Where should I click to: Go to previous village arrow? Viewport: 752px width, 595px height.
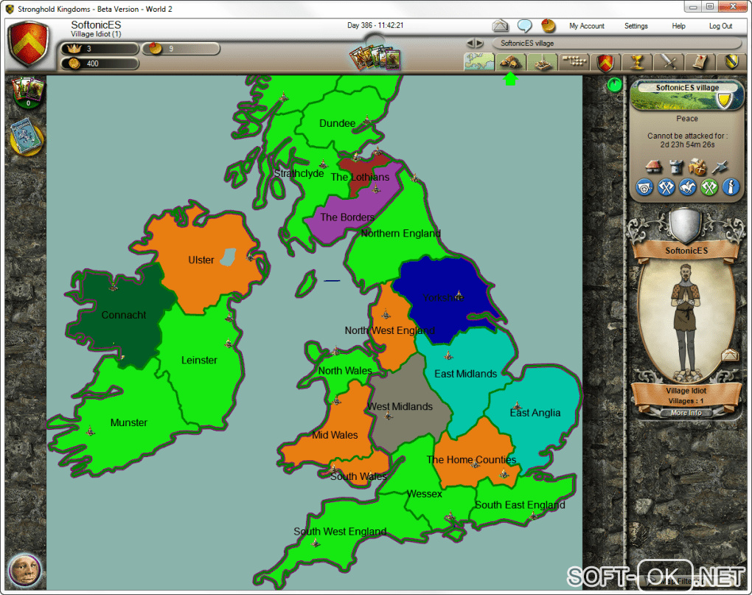click(x=470, y=44)
